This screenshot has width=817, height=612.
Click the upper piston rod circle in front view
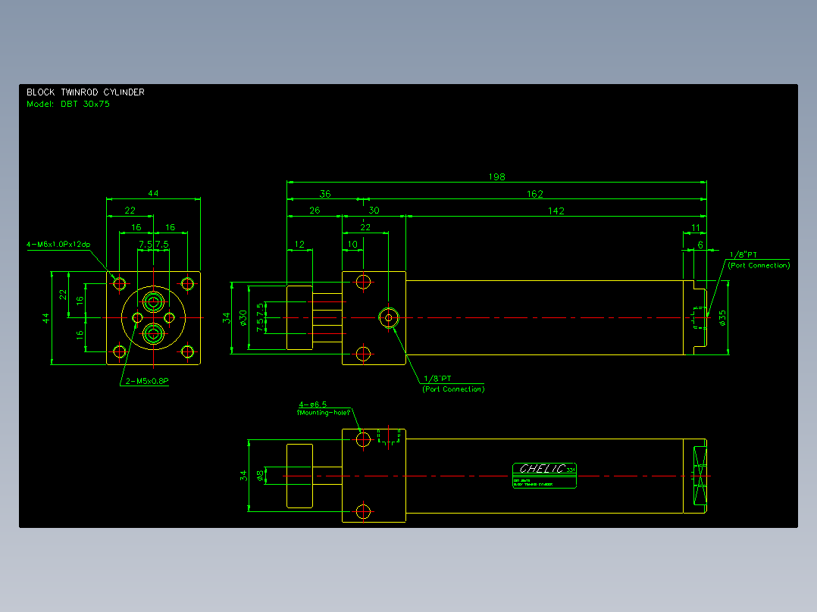154,301
